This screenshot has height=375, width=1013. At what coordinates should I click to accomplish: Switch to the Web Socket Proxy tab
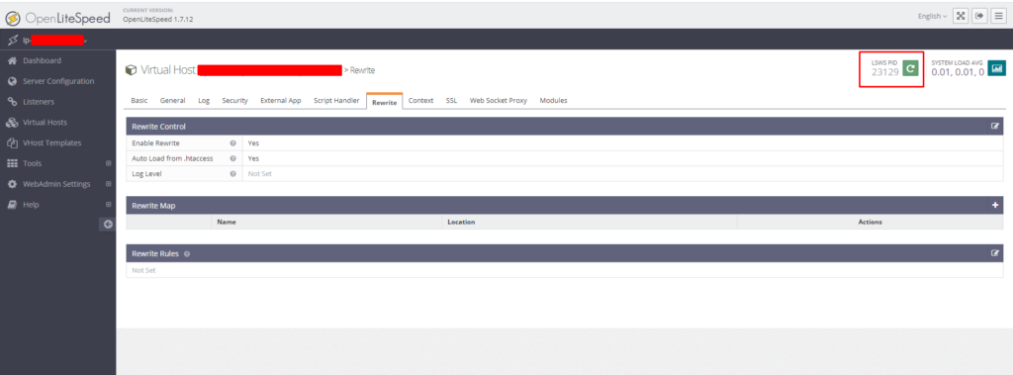499,101
